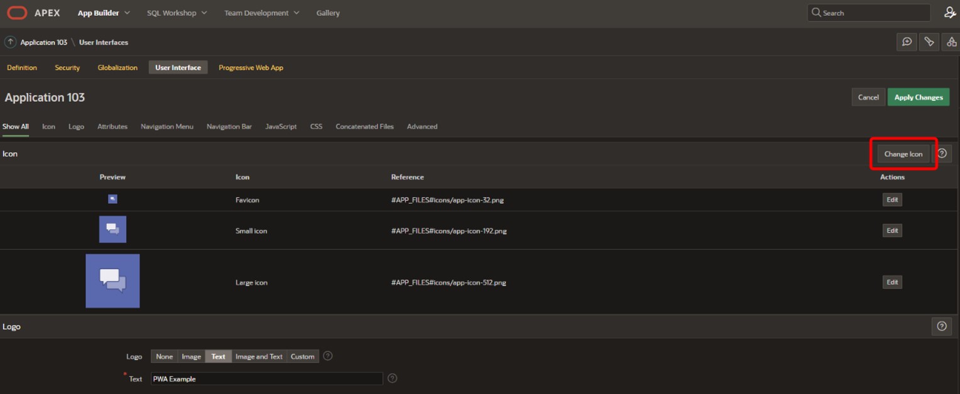Screen dimensions: 960x394
Task: Go to the CSS sub-tab
Action: pyautogui.click(x=316, y=126)
